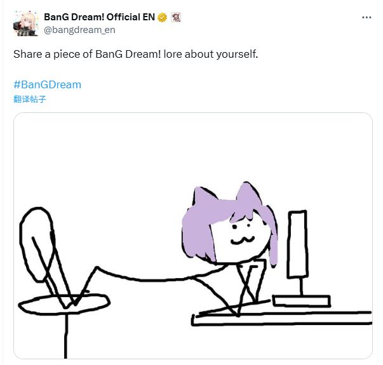Click the purple-haired character's face in the image

pyautogui.click(x=241, y=238)
